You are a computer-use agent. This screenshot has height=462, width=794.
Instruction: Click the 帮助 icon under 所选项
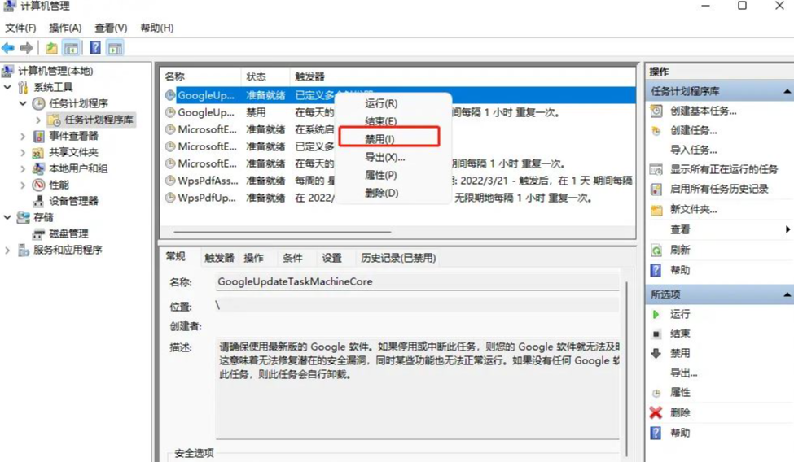[656, 433]
